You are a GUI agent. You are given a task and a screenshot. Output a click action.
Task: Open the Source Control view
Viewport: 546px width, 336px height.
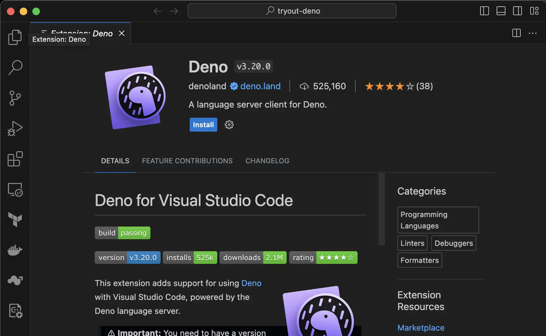pyautogui.click(x=15, y=98)
